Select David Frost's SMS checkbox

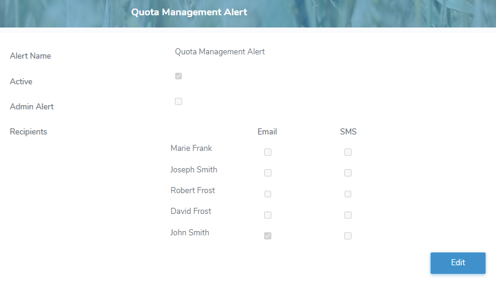[348, 215]
